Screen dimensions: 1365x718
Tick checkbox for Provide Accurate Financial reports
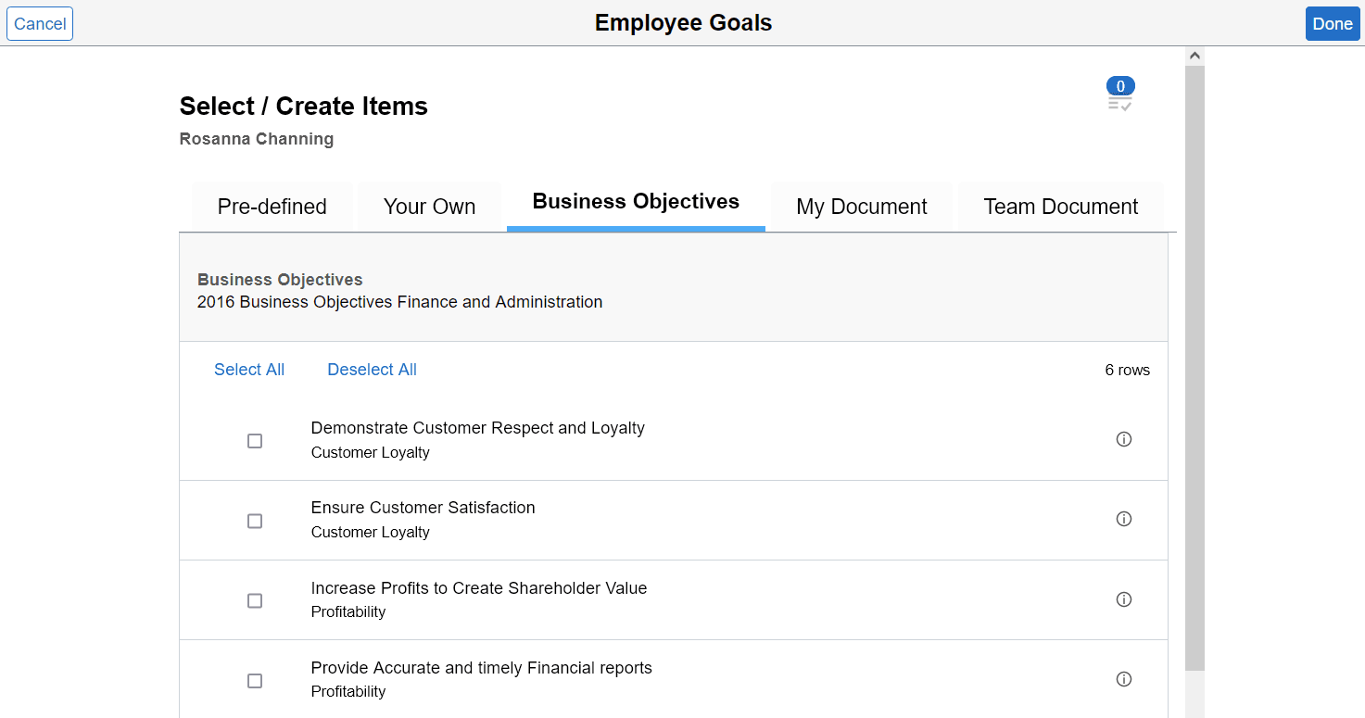[x=255, y=680]
